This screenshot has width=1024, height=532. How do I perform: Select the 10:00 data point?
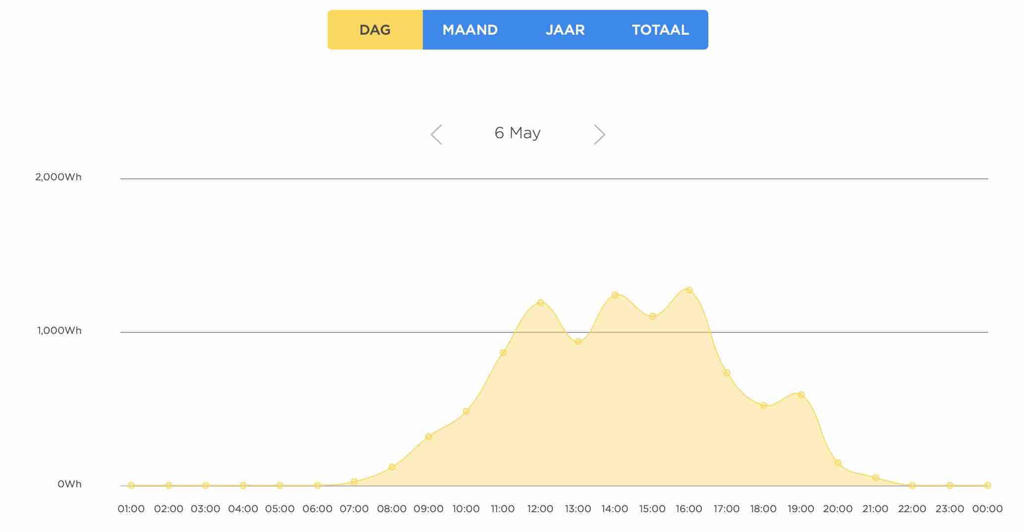[x=466, y=411]
